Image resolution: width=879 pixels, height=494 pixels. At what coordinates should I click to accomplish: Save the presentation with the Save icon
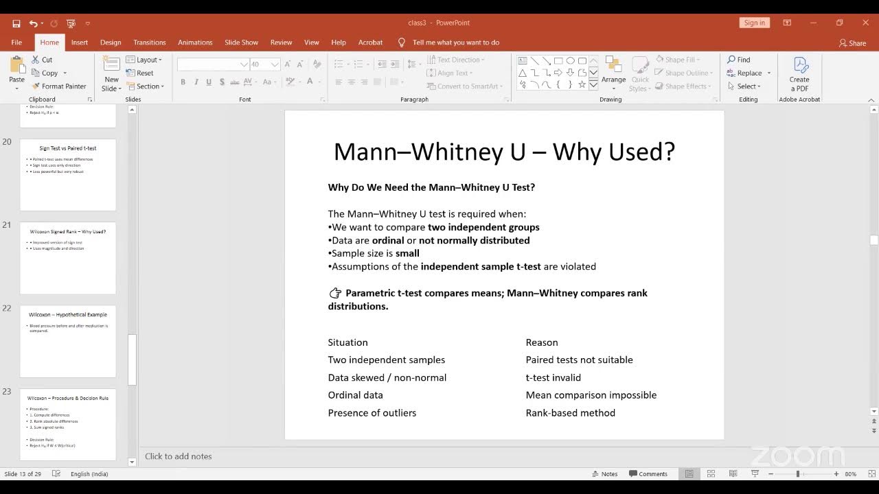[16, 23]
